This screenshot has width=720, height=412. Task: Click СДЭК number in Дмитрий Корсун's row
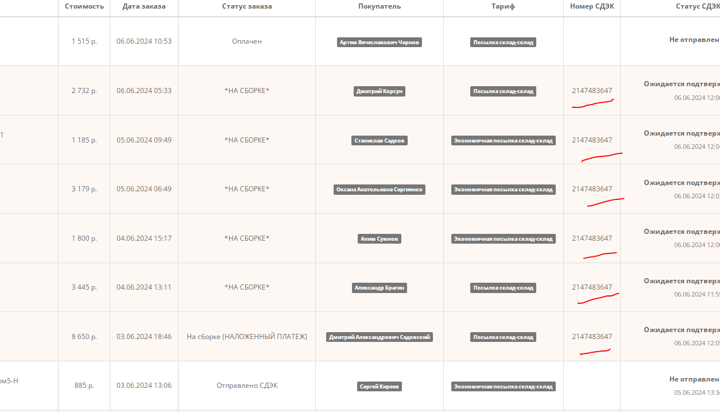592,91
